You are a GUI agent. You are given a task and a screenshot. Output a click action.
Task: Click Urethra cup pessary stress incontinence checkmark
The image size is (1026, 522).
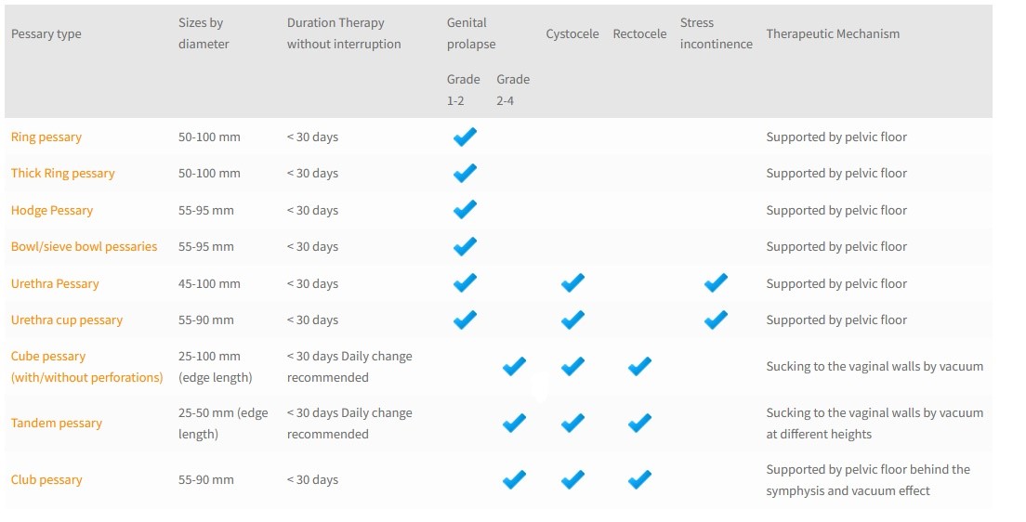click(x=716, y=320)
